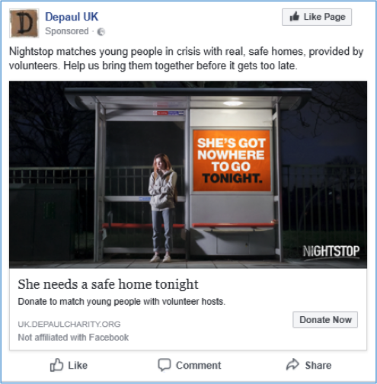Share the Nightstop post
Screen dimensions: 377x384
[308, 365]
